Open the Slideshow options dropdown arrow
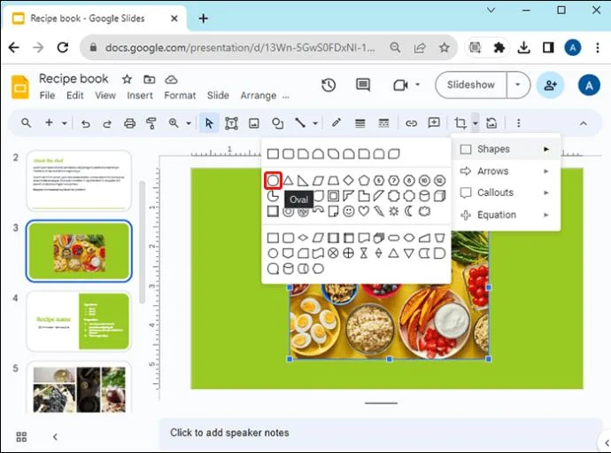 click(517, 85)
